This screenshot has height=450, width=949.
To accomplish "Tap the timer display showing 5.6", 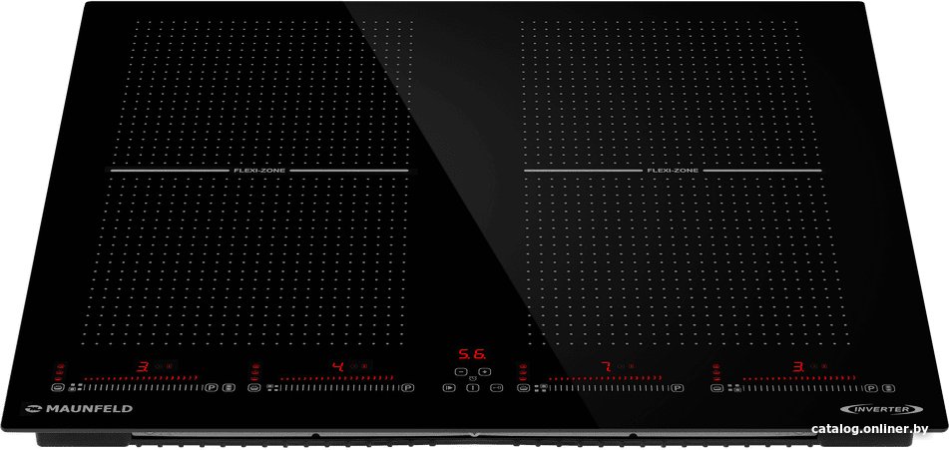I will tap(471, 354).
